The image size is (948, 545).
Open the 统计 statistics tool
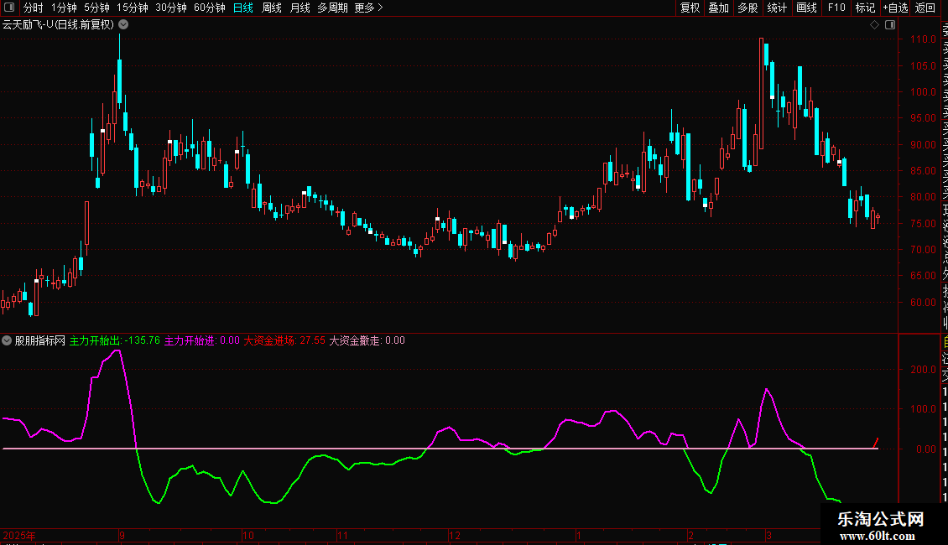(x=777, y=8)
